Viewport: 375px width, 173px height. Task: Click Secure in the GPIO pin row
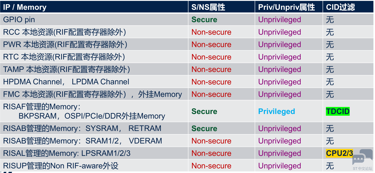pos(204,20)
